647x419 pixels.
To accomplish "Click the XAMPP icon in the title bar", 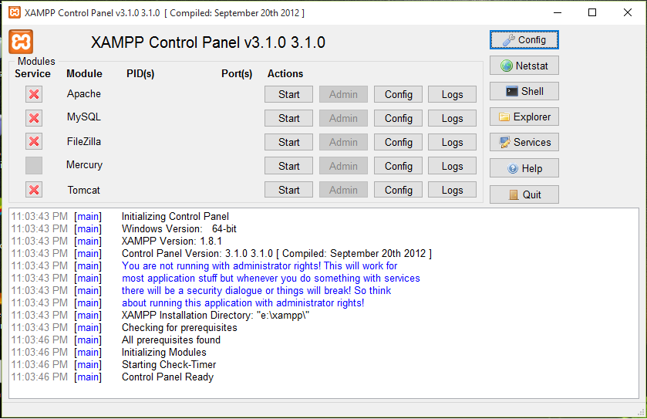I will pyautogui.click(x=15, y=12).
